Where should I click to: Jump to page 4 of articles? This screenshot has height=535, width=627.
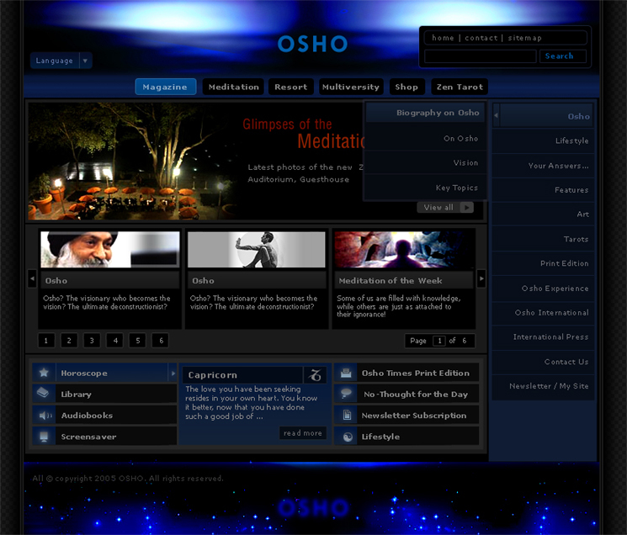[114, 341]
